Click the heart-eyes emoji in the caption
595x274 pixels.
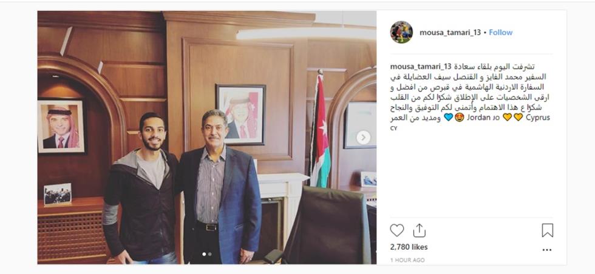click(459, 118)
